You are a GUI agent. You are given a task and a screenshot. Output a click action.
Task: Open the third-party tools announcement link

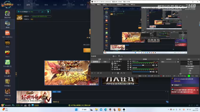pos(81,105)
